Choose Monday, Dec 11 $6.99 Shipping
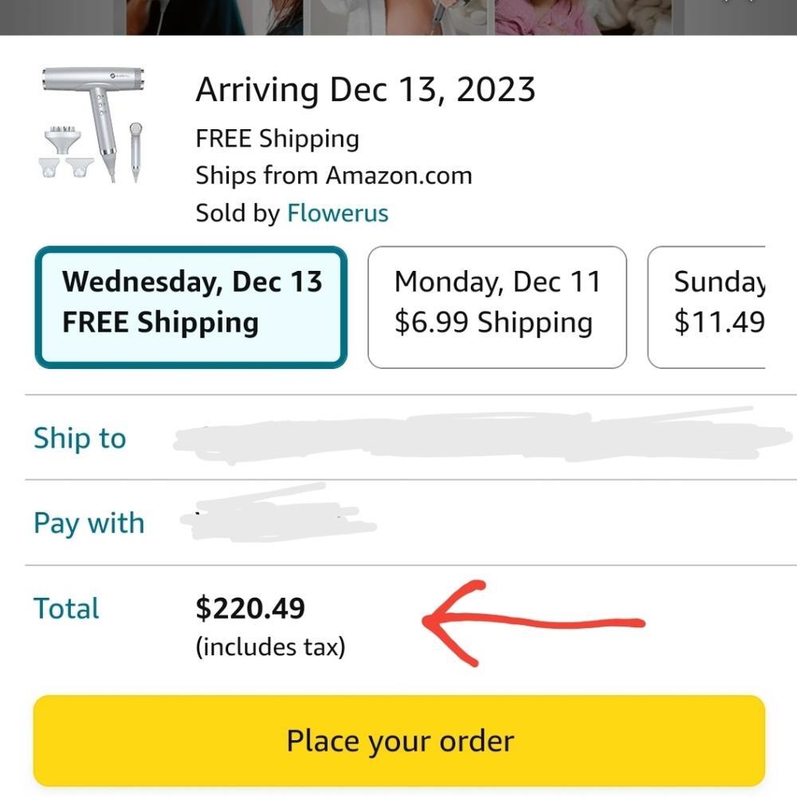The height and width of the screenshot is (797, 797). (497, 307)
